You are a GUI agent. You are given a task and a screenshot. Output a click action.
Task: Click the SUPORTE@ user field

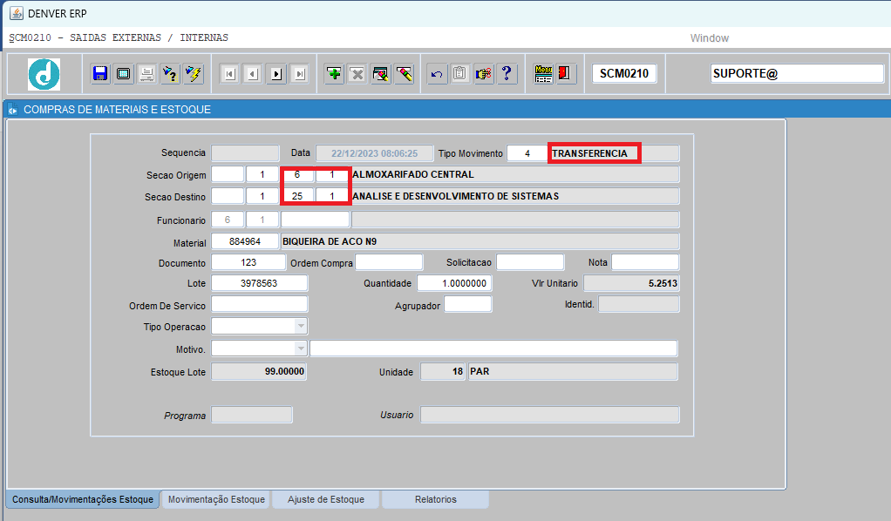point(797,73)
